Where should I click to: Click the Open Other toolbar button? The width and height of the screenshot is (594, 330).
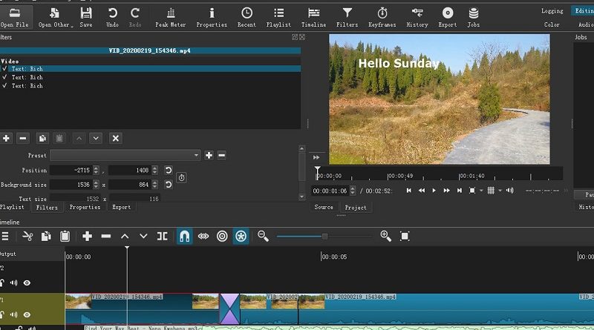point(55,17)
